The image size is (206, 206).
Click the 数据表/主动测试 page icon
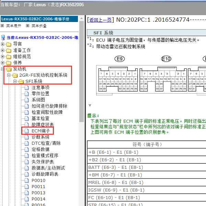pos(27,168)
